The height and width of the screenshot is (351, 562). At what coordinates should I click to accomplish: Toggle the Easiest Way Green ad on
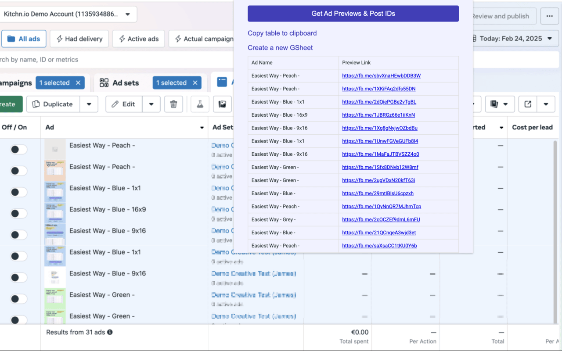click(18, 299)
